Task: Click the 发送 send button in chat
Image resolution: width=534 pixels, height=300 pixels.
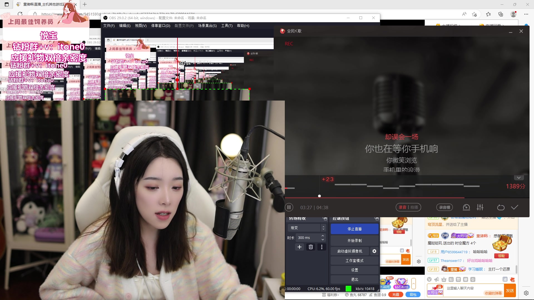Action: [510, 290]
